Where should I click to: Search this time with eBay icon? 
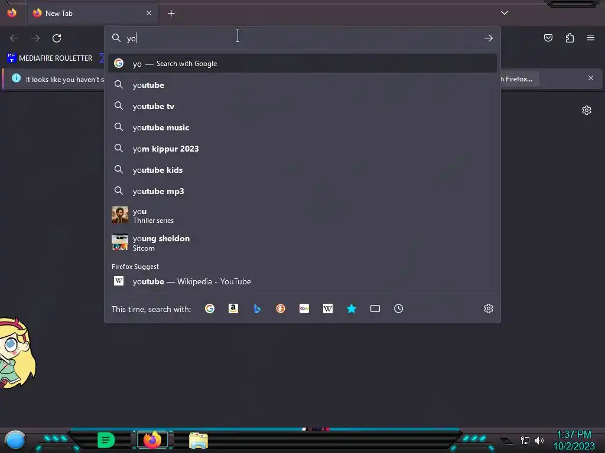click(x=304, y=308)
